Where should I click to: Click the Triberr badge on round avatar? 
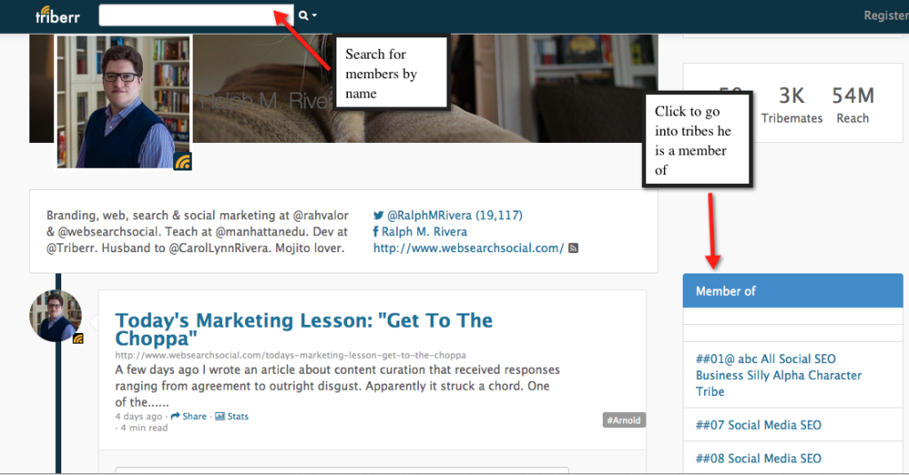click(x=78, y=338)
